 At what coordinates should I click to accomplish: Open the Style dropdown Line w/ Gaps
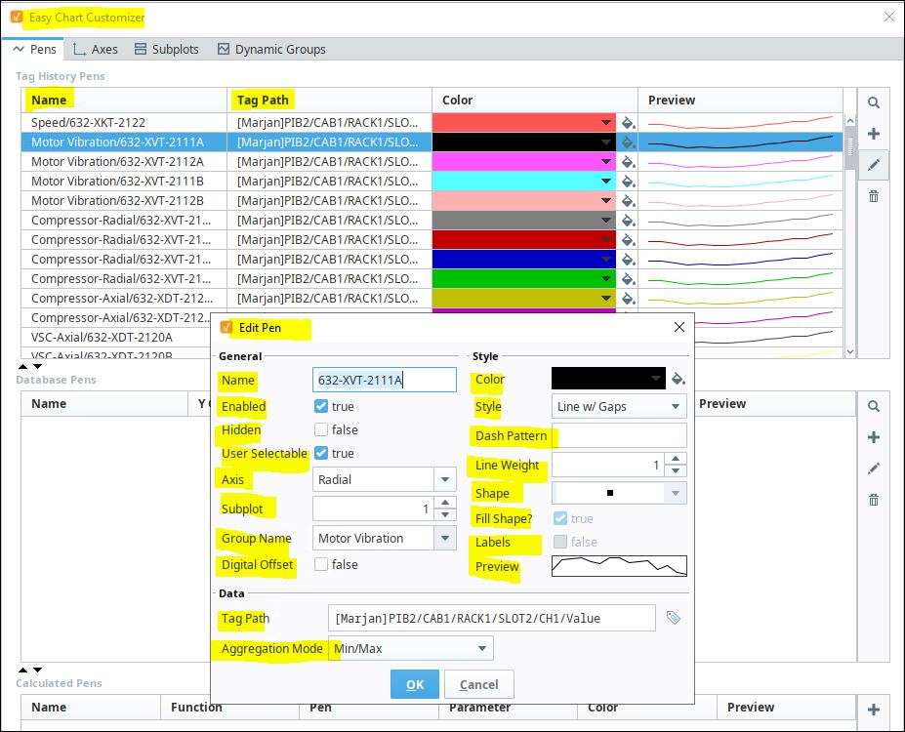coord(619,406)
